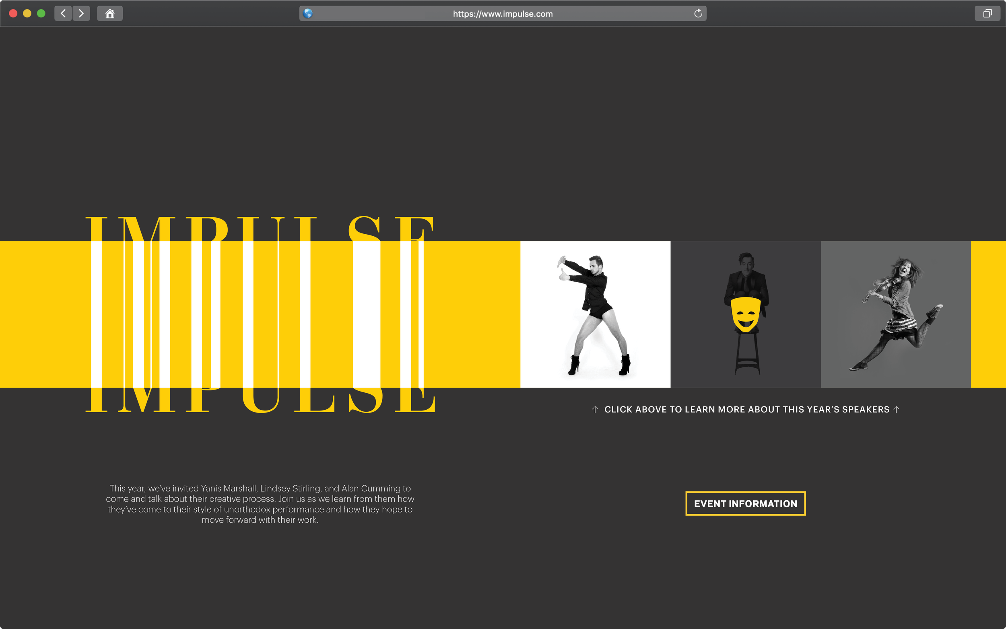Open the Event Information button
This screenshot has height=629, width=1006.
(745, 503)
